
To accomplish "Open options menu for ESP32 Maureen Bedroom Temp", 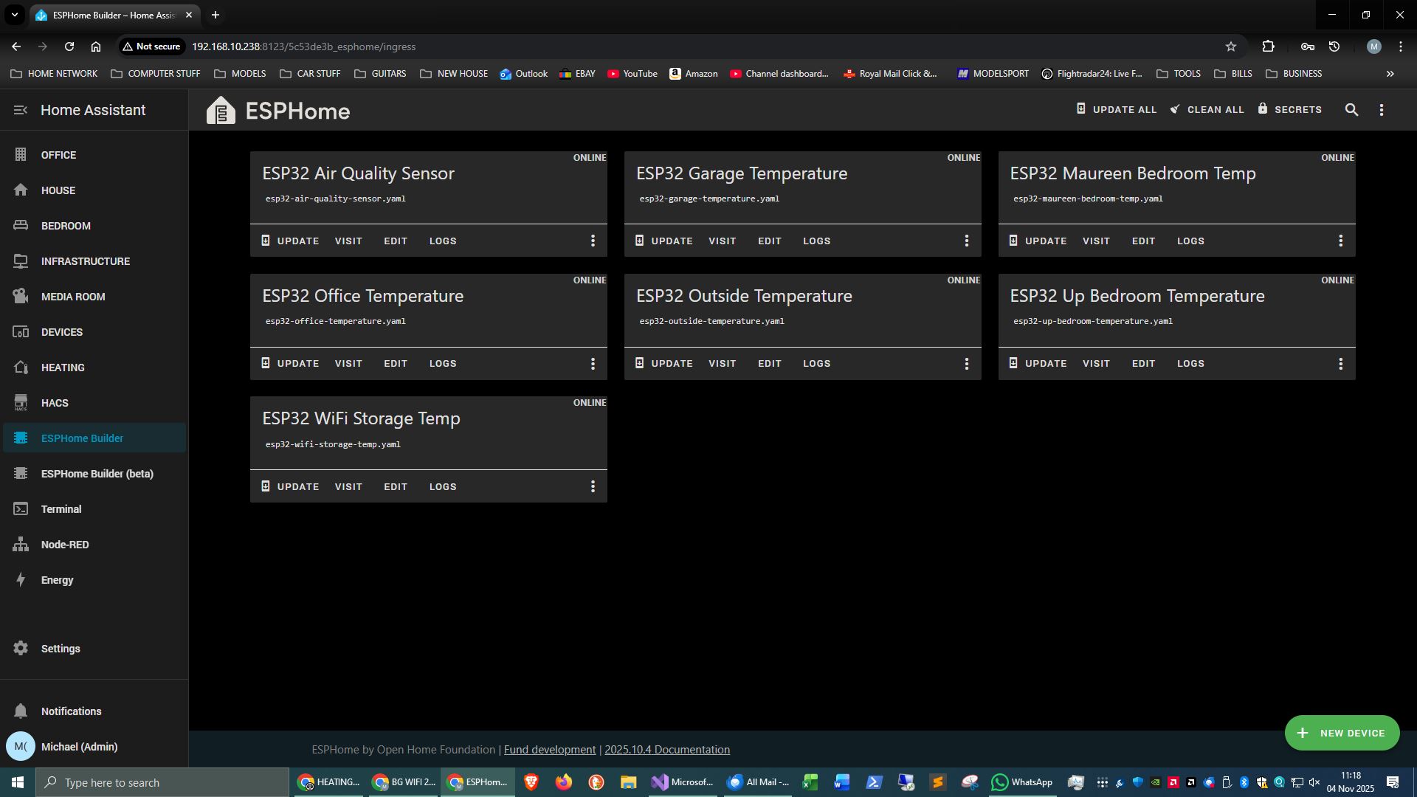I will 1340,241.
